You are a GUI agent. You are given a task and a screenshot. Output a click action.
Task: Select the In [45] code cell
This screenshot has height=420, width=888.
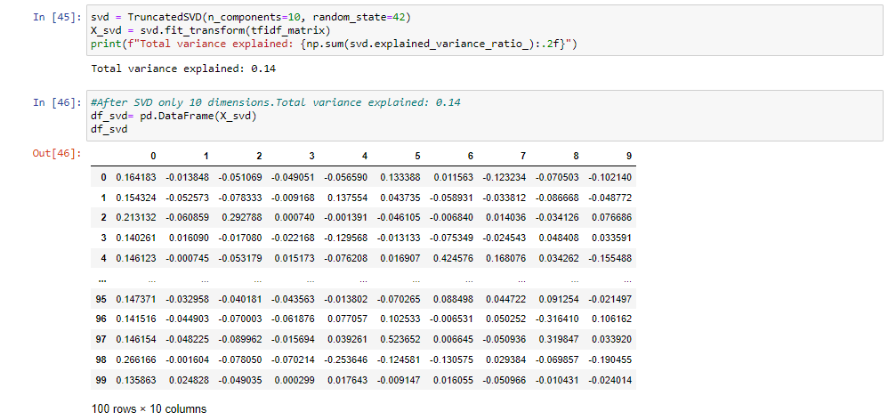tap(484, 31)
